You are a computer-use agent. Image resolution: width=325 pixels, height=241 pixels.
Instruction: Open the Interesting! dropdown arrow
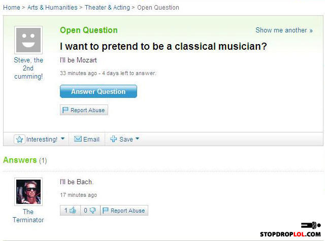(63, 139)
